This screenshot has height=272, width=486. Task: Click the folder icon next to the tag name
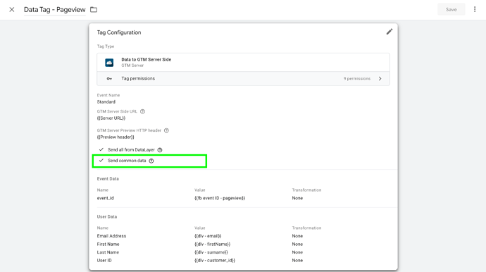pos(94,10)
